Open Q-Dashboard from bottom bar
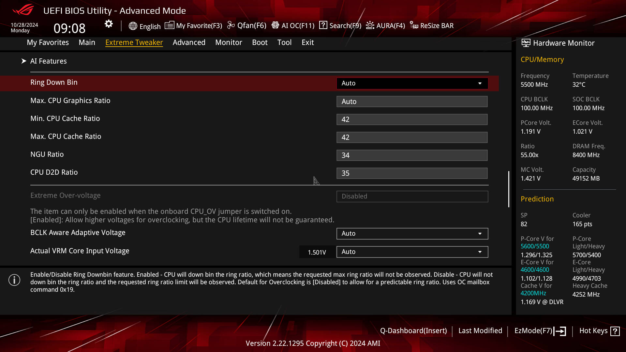Image resolution: width=626 pixels, height=352 pixels. click(x=413, y=331)
